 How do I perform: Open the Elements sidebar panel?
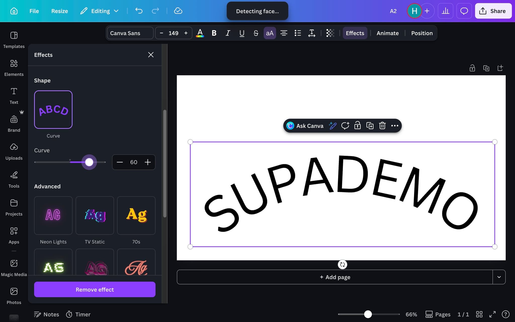14,68
